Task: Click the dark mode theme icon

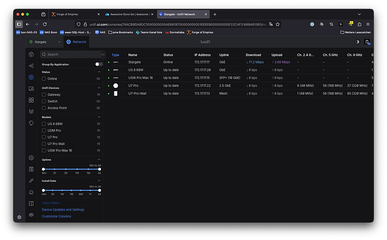Action: (x=358, y=42)
